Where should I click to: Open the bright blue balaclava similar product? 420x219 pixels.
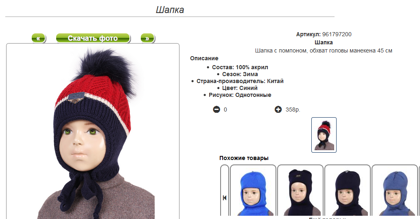click(253, 191)
